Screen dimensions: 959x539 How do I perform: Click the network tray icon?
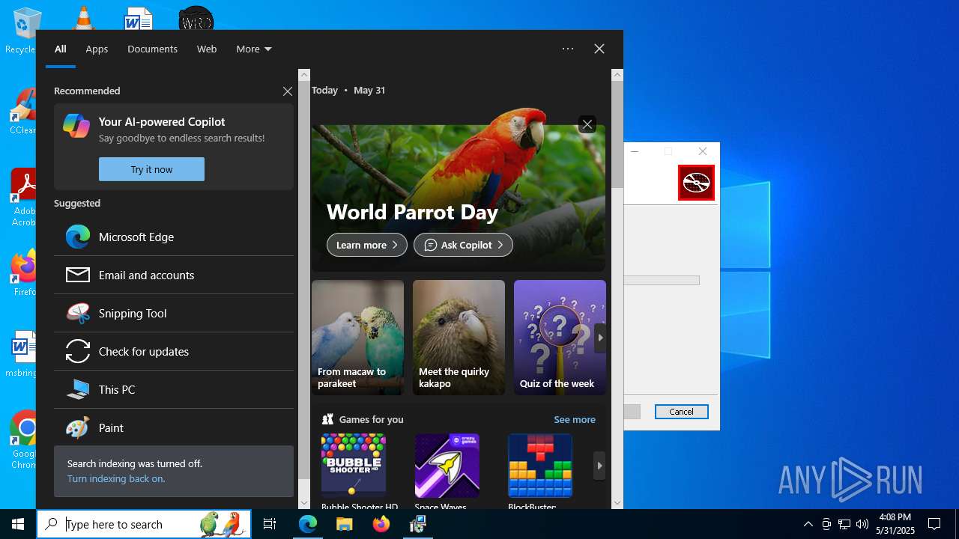click(844, 524)
